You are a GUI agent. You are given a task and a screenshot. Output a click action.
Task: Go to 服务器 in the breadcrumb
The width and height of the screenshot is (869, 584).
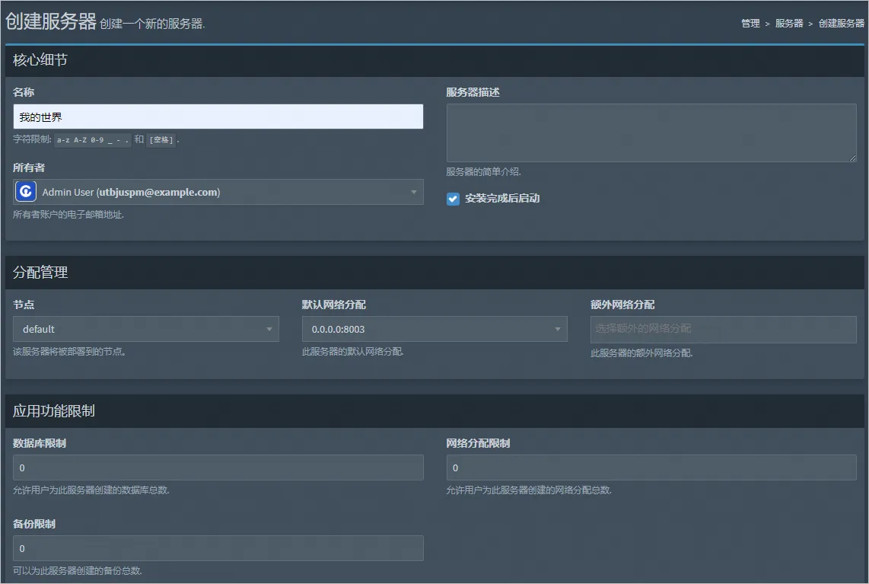click(x=789, y=24)
